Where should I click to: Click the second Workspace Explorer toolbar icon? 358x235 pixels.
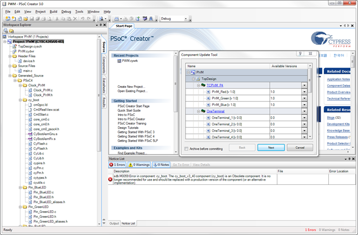pyautogui.click(x=11, y=31)
